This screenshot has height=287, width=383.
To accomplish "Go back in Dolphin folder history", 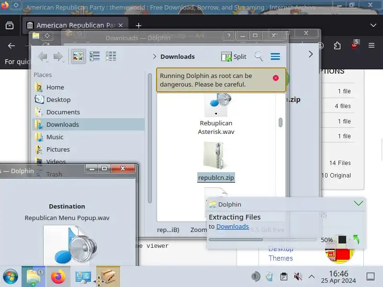I will [43, 56].
